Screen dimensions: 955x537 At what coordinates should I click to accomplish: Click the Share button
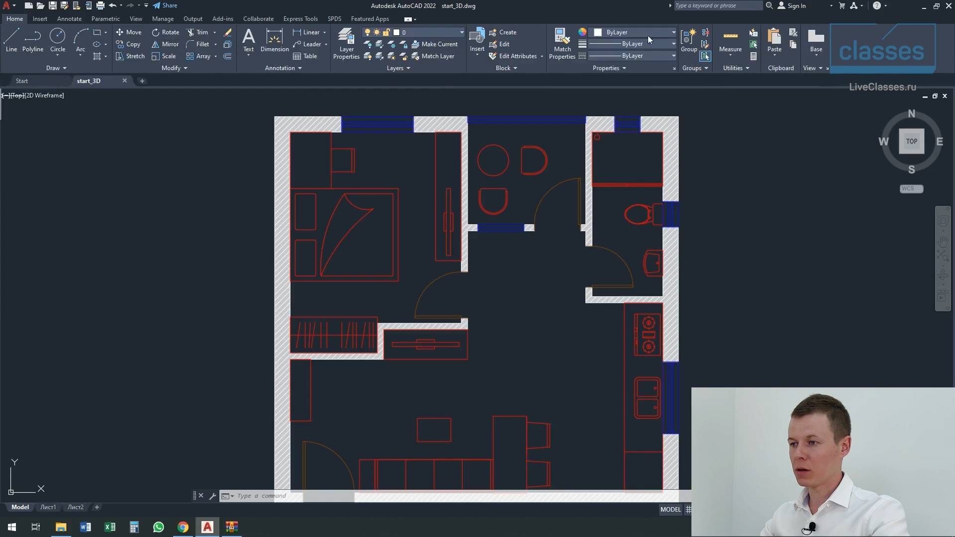click(x=165, y=5)
